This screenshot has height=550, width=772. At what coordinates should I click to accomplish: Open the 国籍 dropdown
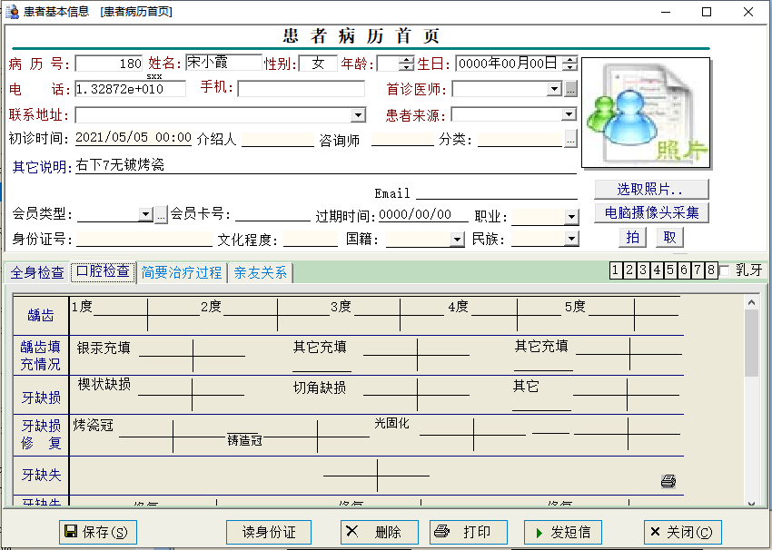pyautogui.click(x=458, y=240)
